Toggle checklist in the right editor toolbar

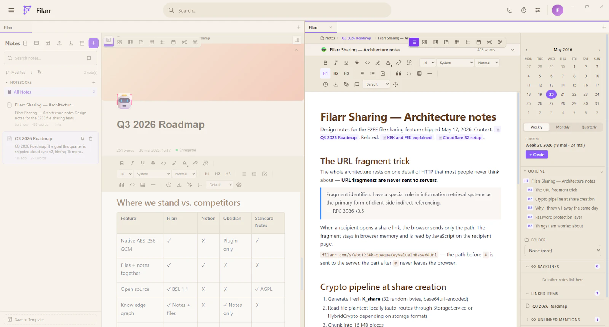383,73
